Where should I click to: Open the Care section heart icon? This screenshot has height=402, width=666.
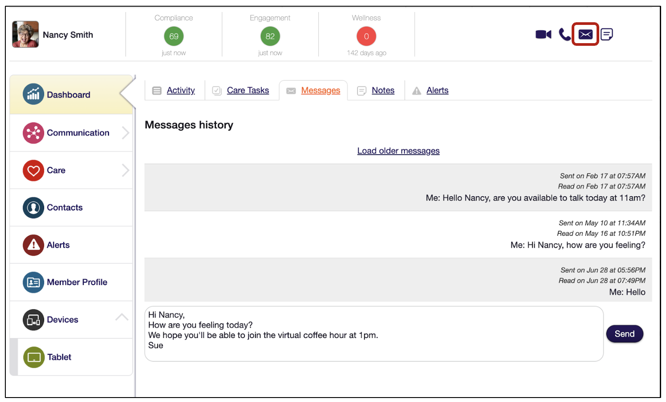click(x=33, y=170)
